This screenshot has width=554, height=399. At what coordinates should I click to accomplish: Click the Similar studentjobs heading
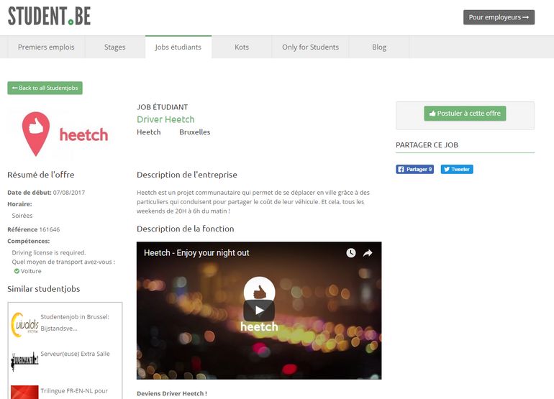[x=44, y=289]
